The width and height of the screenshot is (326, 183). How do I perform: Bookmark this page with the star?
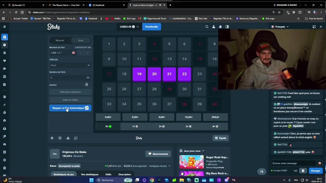coord(279,12)
